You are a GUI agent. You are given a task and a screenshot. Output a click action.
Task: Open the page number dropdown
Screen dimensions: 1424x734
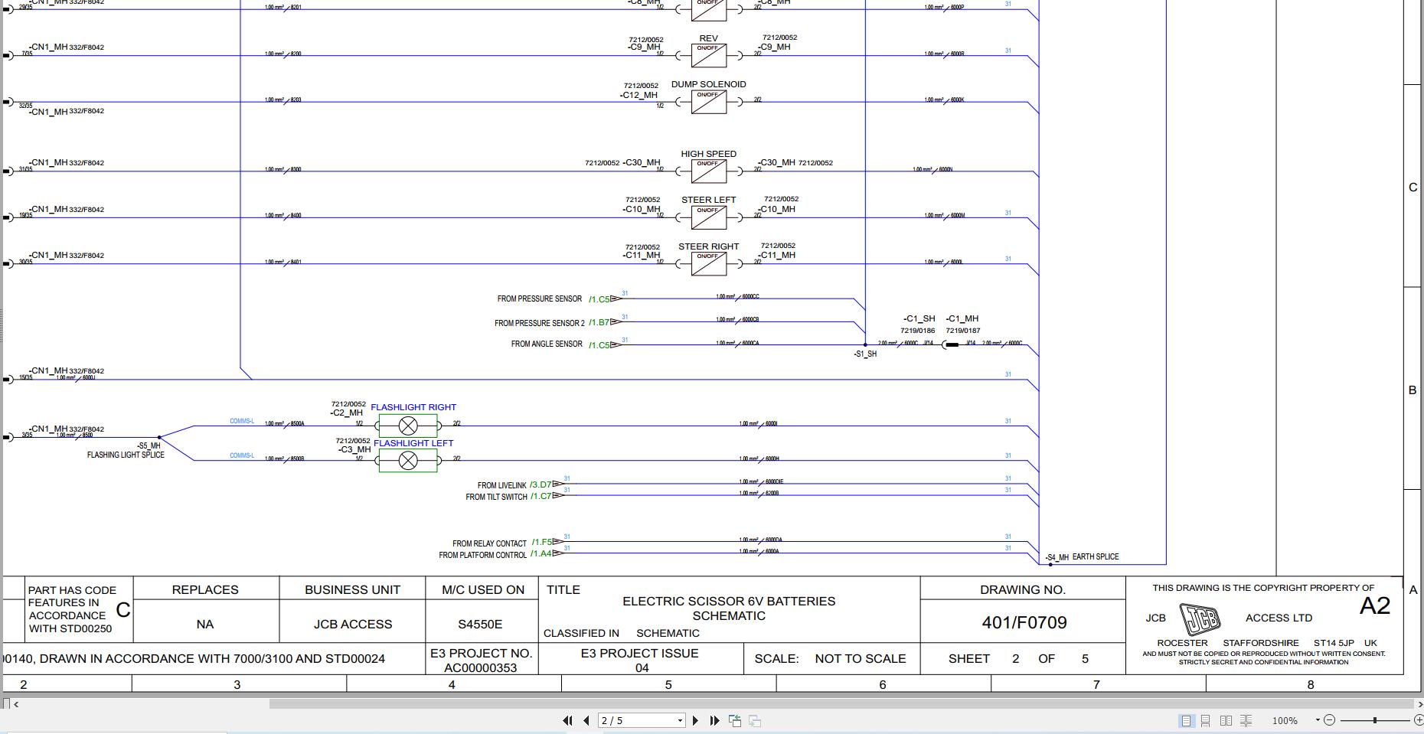click(679, 721)
